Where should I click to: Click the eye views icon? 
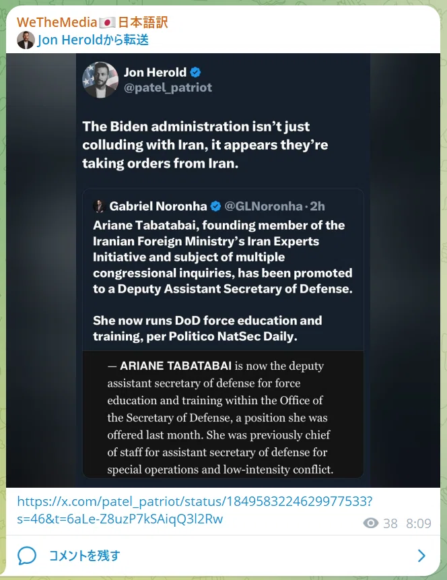(x=370, y=523)
